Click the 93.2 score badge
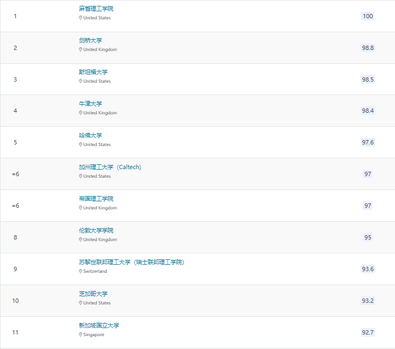 (368, 301)
